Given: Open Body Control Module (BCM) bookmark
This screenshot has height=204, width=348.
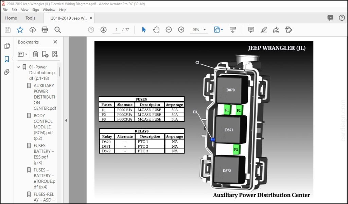Looking at the screenshot, I should point(43,127).
